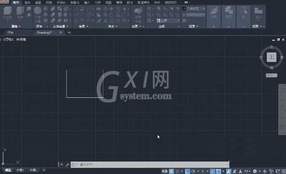
Task: Open the World UCS dropdown
Action: (x=168, y=21)
